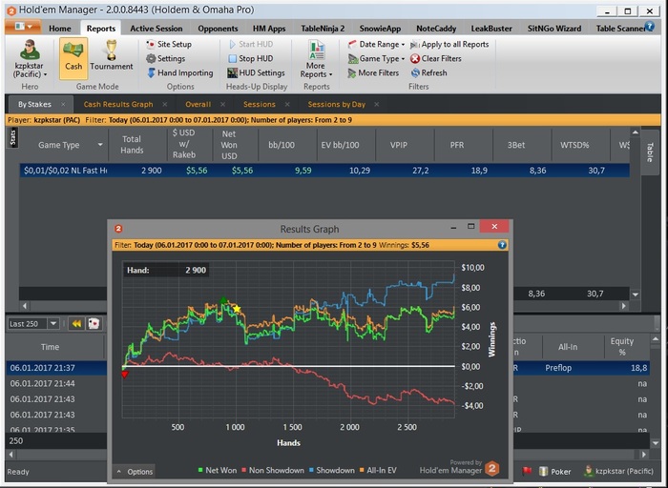Click the Poker status bar icon
This screenshot has width=668, height=488.
(x=555, y=472)
